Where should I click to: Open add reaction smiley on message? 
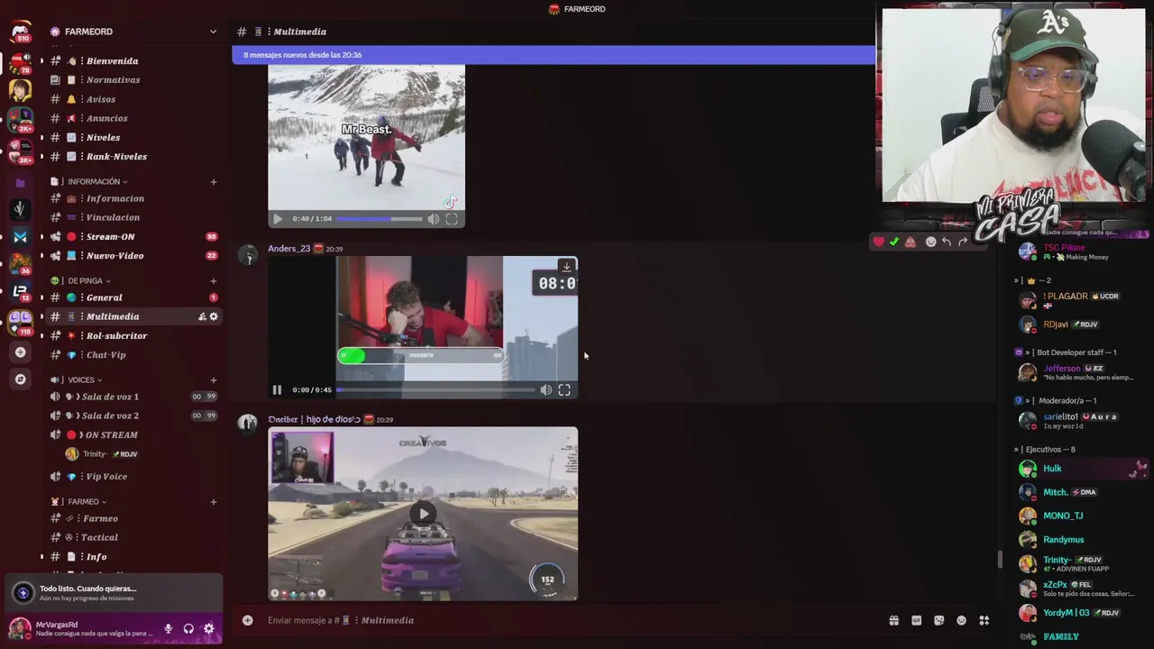(x=930, y=242)
